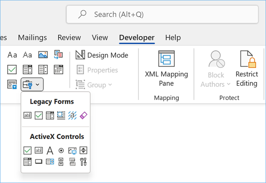Insert ActiveX Image control

point(72,151)
